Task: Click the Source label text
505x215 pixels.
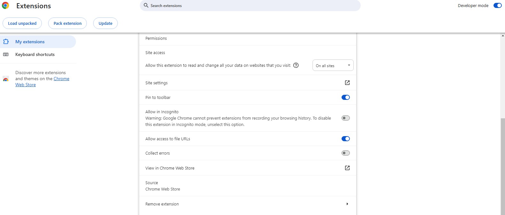Action: [152, 183]
